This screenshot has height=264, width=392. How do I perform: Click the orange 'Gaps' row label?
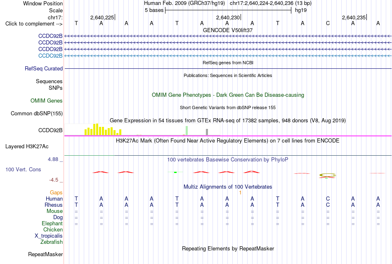point(56,192)
